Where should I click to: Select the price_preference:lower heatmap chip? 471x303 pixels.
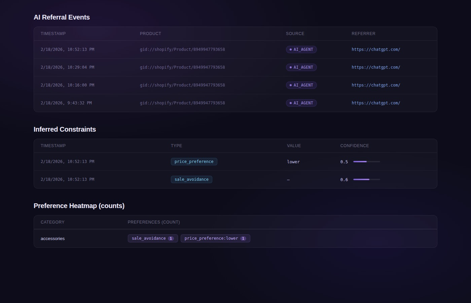[x=215, y=238]
